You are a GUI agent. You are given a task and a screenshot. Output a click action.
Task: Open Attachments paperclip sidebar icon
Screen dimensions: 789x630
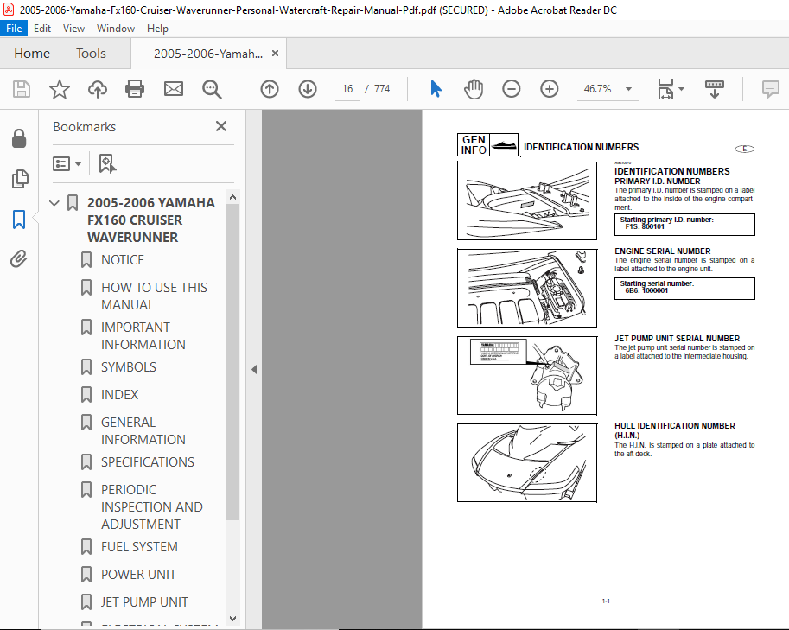tap(19, 259)
